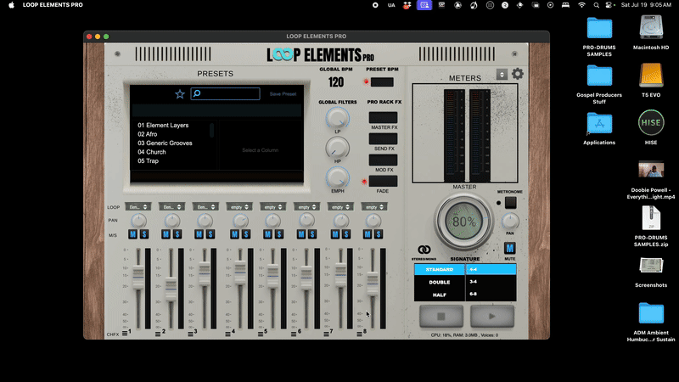679x382 pixels.
Task: Open empty loop dropdown for channel 4
Action: point(239,207)
